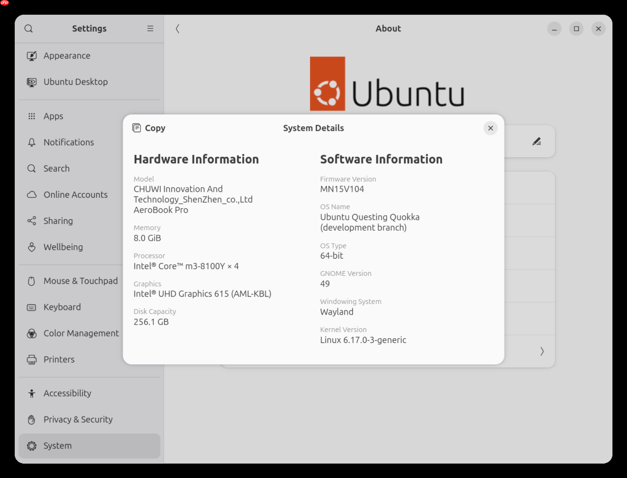This screenshot has width=627, height=478.
Task: Click the back chevron next to About
Action: click(x=178, y=29)
